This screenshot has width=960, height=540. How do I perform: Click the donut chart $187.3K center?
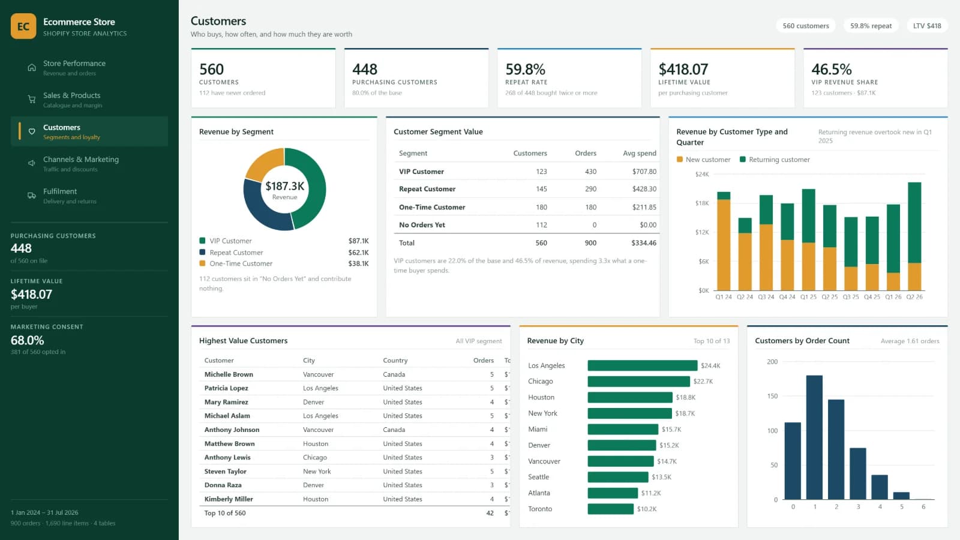point(284,190)
